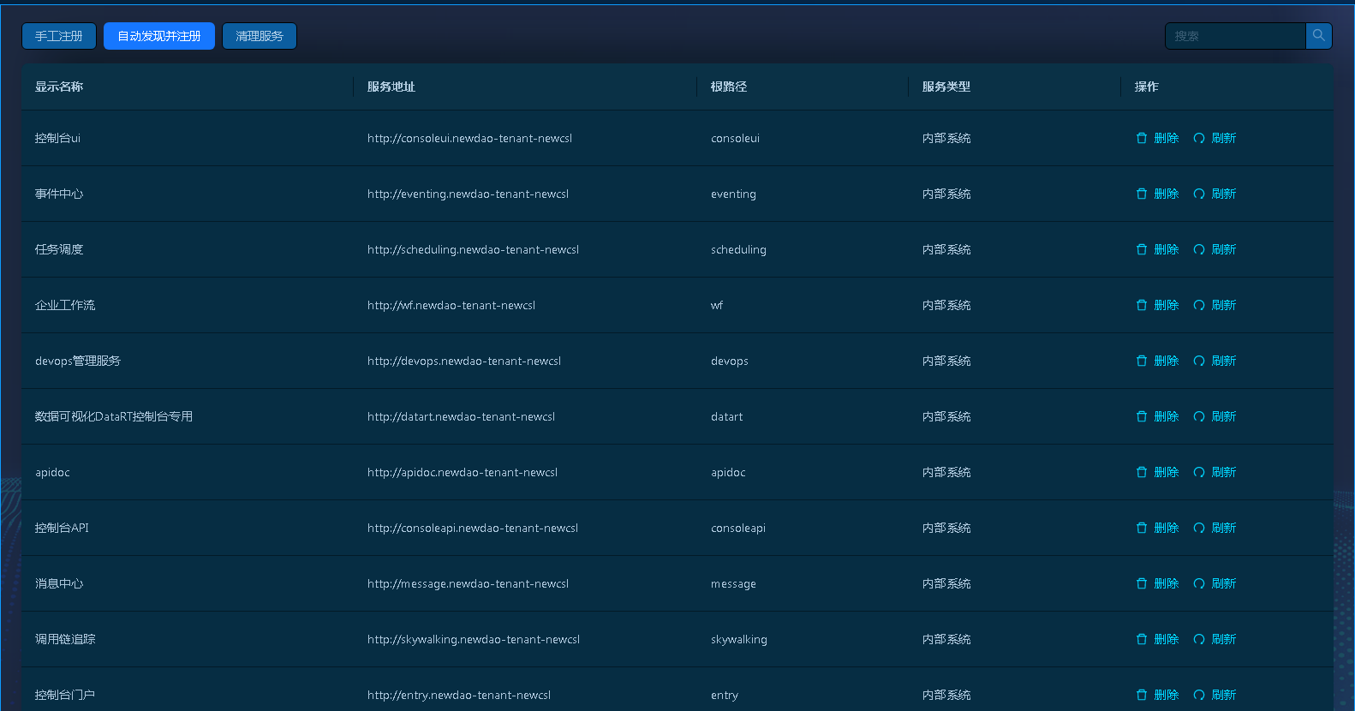Click the http://consoleui.newdao-tenant-newcsl address

pos(470,138)
